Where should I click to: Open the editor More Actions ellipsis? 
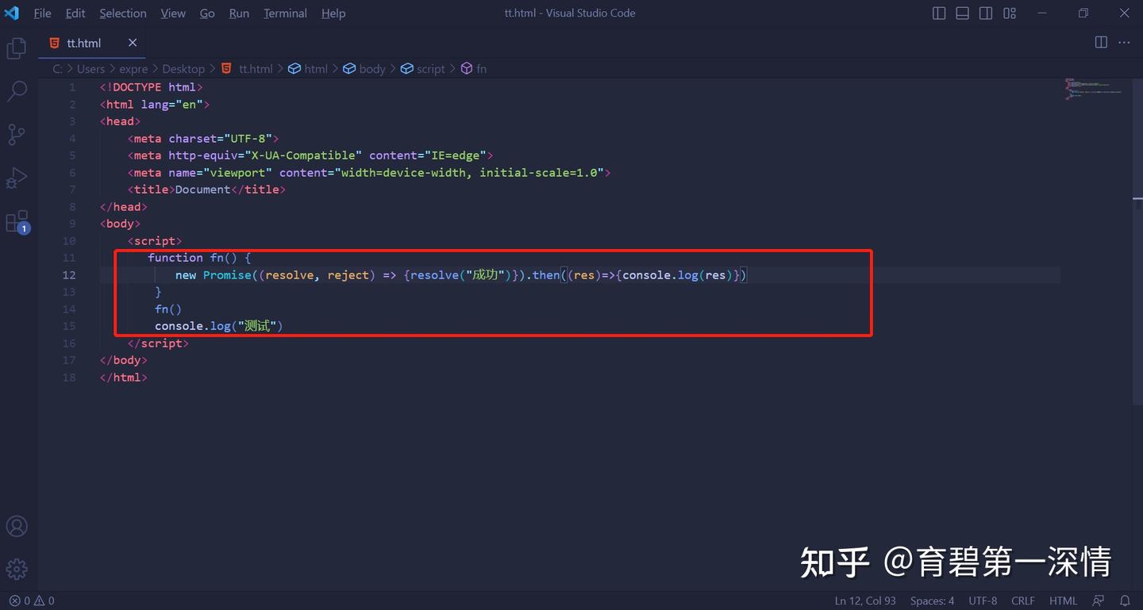(1124, 42)
